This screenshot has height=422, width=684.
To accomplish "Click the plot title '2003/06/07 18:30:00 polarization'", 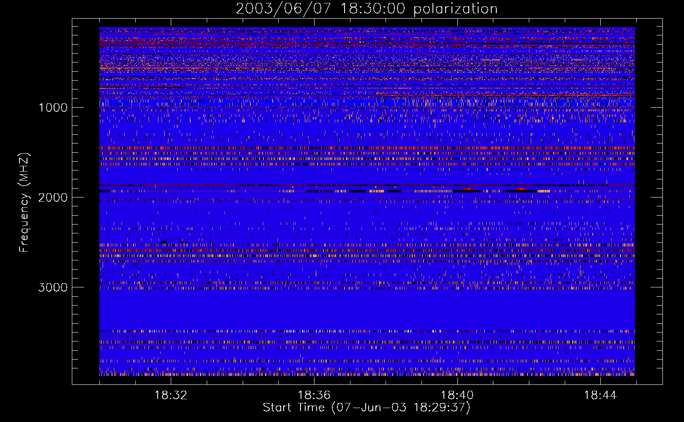I will point(367,9).
